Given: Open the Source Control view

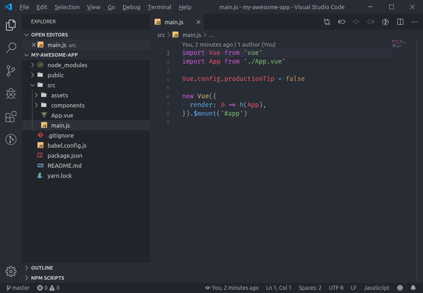Looking at the screenshot, I should coord(11,71).
